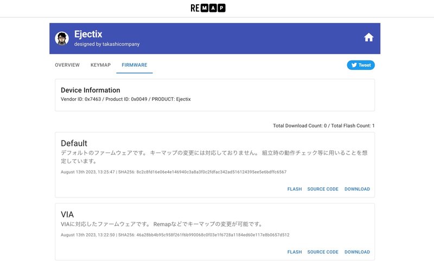
Task: View Source Code for VIA firmware
Action: point(323,252)
